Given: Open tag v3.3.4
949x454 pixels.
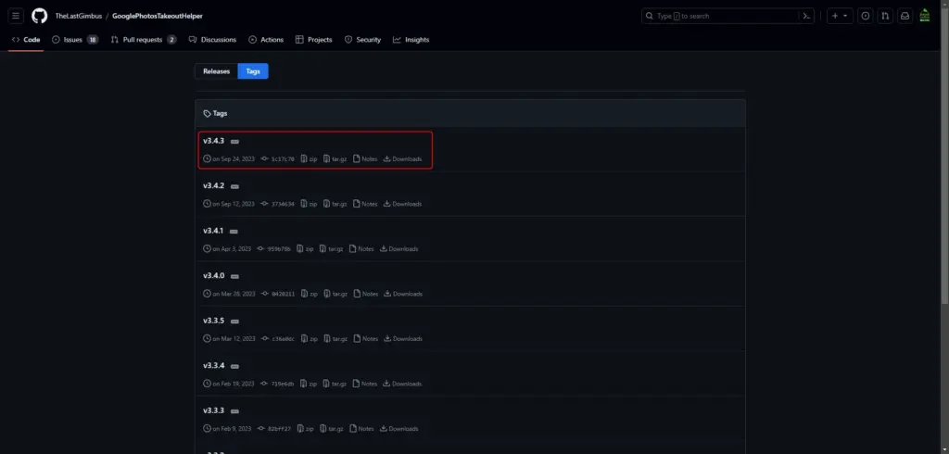Looking at the screenshot, I should pos(214,366).
